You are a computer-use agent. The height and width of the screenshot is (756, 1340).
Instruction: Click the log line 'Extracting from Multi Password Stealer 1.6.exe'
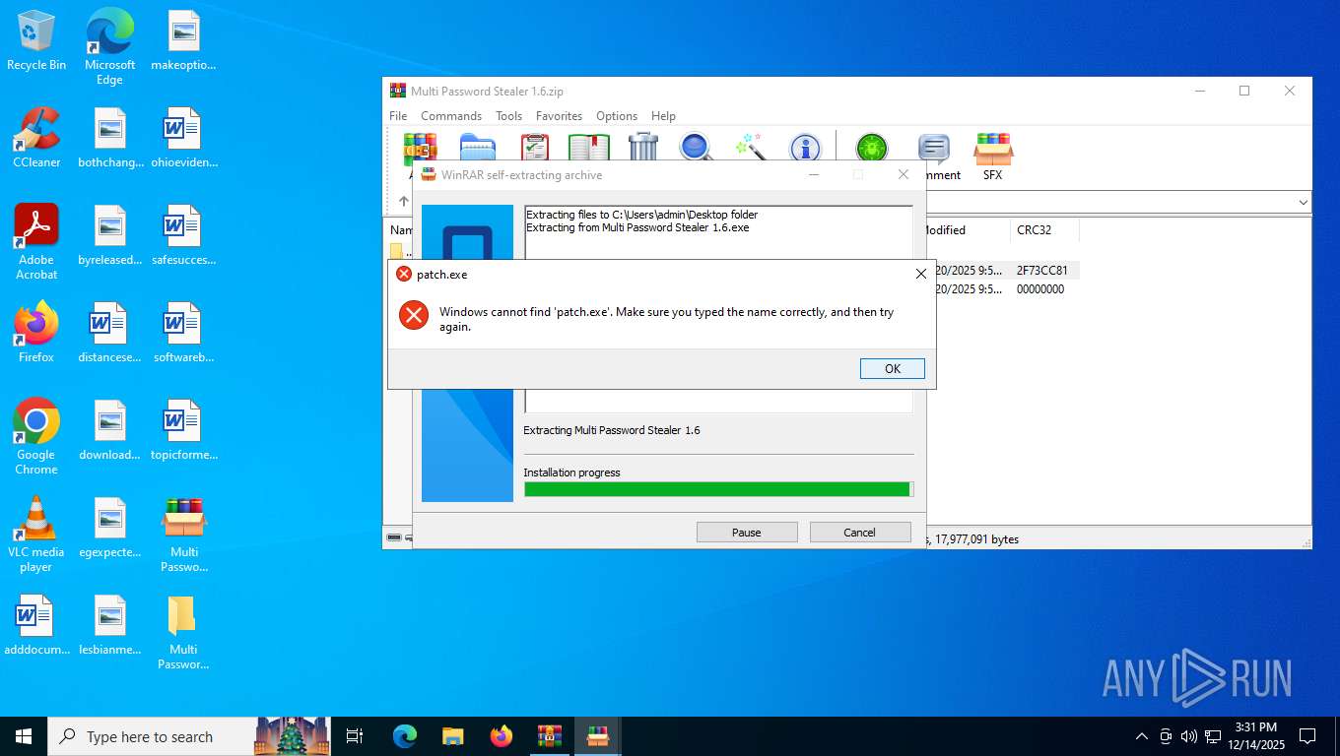[x=637, y=227]
